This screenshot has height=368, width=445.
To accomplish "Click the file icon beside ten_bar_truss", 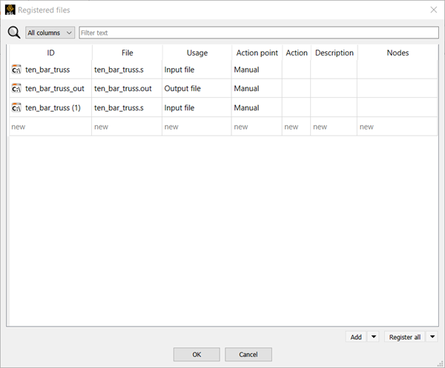I will [x=16, y=70].
